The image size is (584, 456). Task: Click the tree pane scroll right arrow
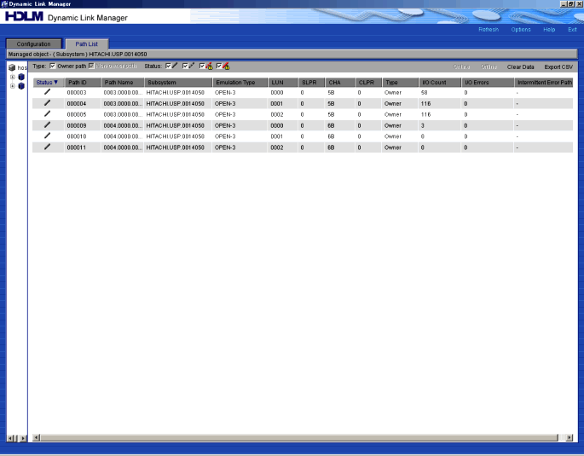coord(23,438)
